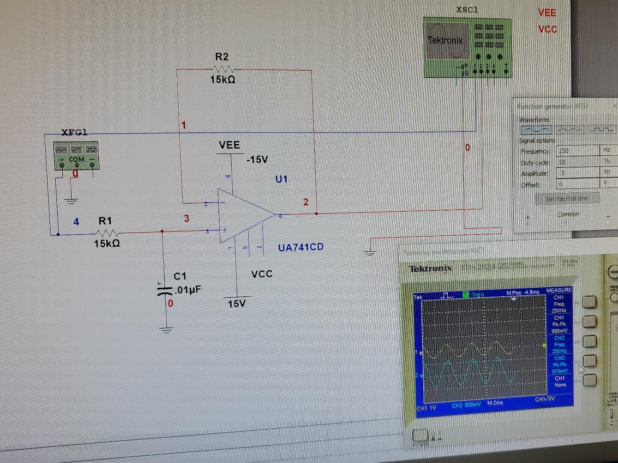Image resolution: width=618 pixels, height=463 pixels.
Task: Open the Hz frequency unit selector
Action: click(x=606, y=151)
